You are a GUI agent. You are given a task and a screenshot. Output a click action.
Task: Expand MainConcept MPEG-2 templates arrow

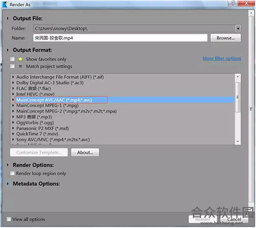(x=13, y=111)
